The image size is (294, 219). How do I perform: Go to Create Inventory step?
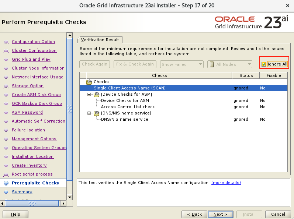pos(29,165)
